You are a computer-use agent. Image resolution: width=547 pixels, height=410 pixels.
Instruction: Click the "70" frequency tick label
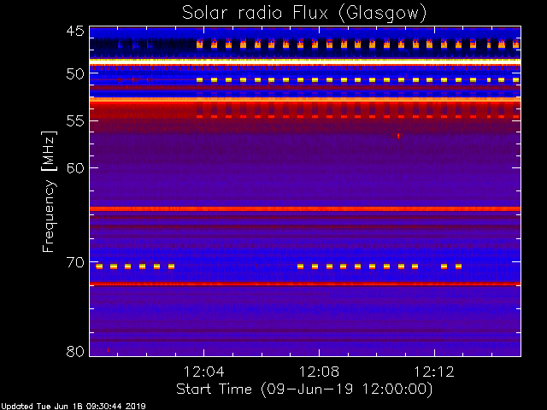pos(75,262)
